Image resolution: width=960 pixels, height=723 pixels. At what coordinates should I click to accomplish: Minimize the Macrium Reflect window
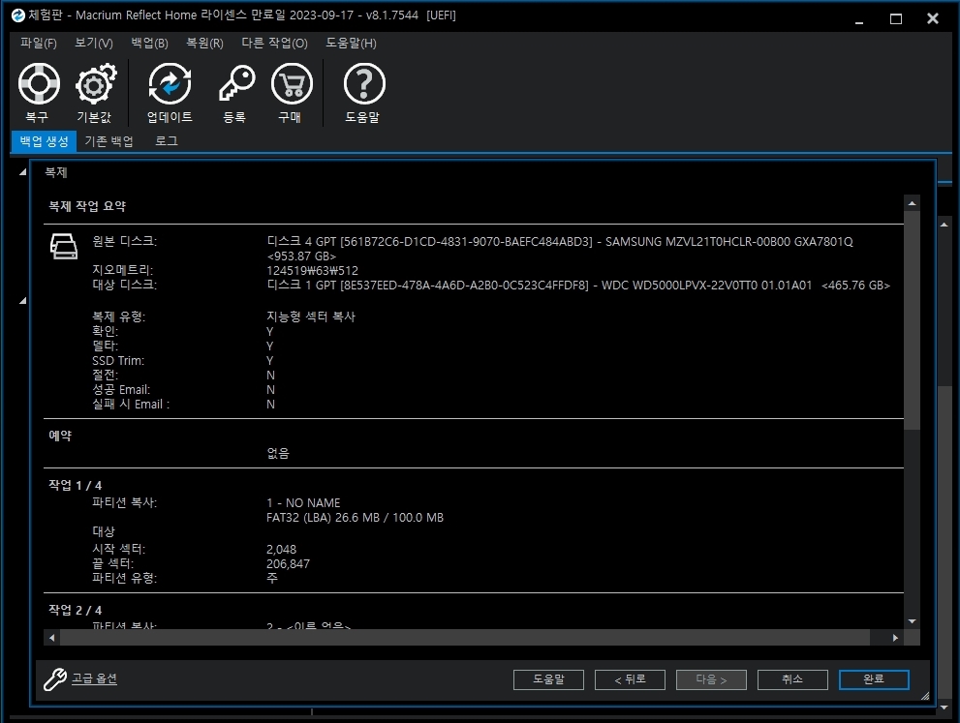click(859, 18)
